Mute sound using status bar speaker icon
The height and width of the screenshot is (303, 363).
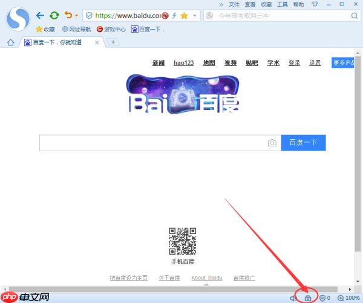[x=293, y=298]
